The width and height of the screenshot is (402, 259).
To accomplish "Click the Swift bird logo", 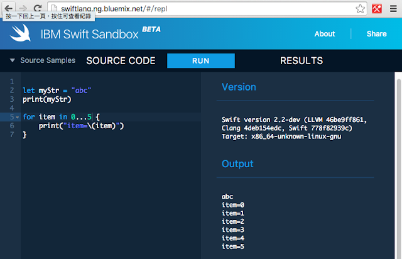I will point(20,33).
